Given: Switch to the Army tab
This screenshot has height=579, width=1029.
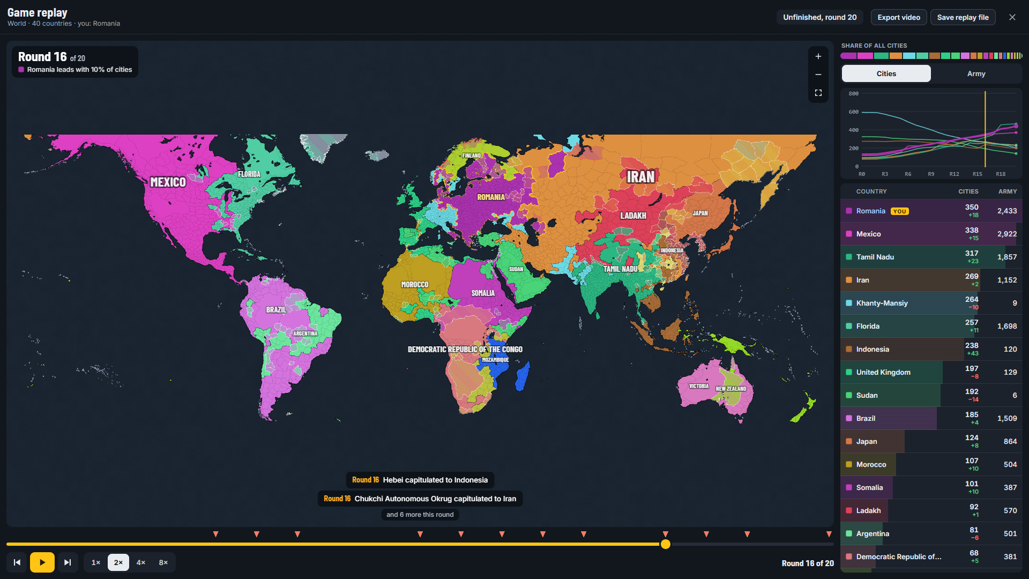Looking at the screenshot, I should point(976,73).
